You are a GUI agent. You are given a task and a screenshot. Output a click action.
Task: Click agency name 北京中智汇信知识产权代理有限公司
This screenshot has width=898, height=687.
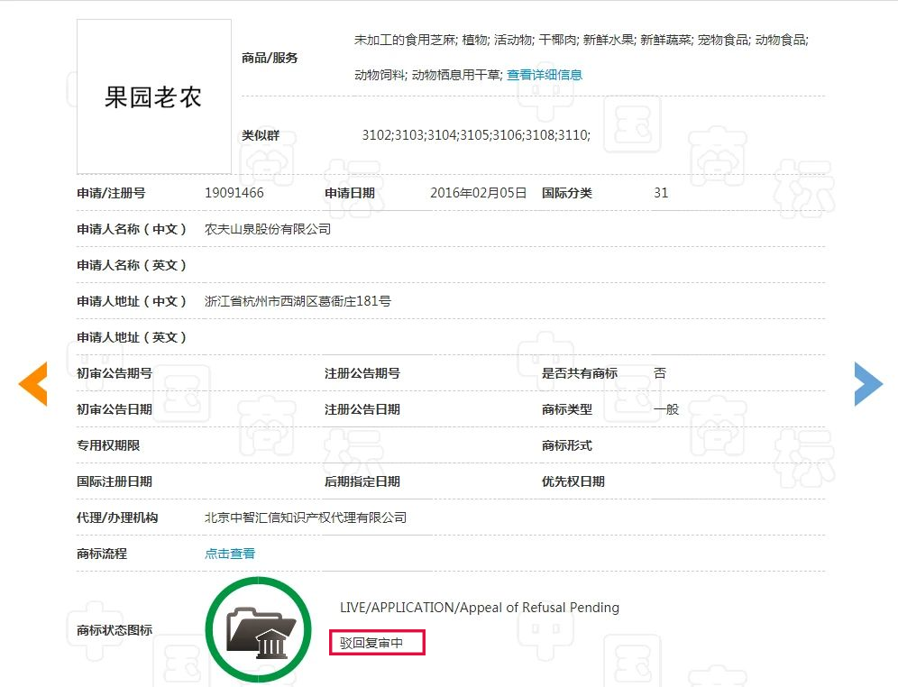coord(306,518)
